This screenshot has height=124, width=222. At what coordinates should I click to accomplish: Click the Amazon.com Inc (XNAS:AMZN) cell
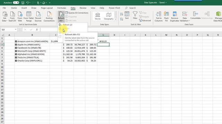(32, 41)
